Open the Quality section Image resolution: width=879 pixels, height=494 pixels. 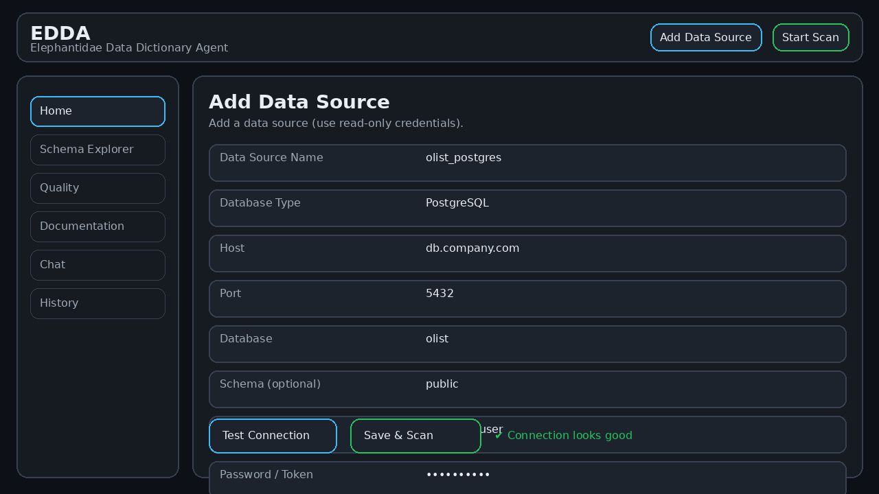click(x=98, y=188)
